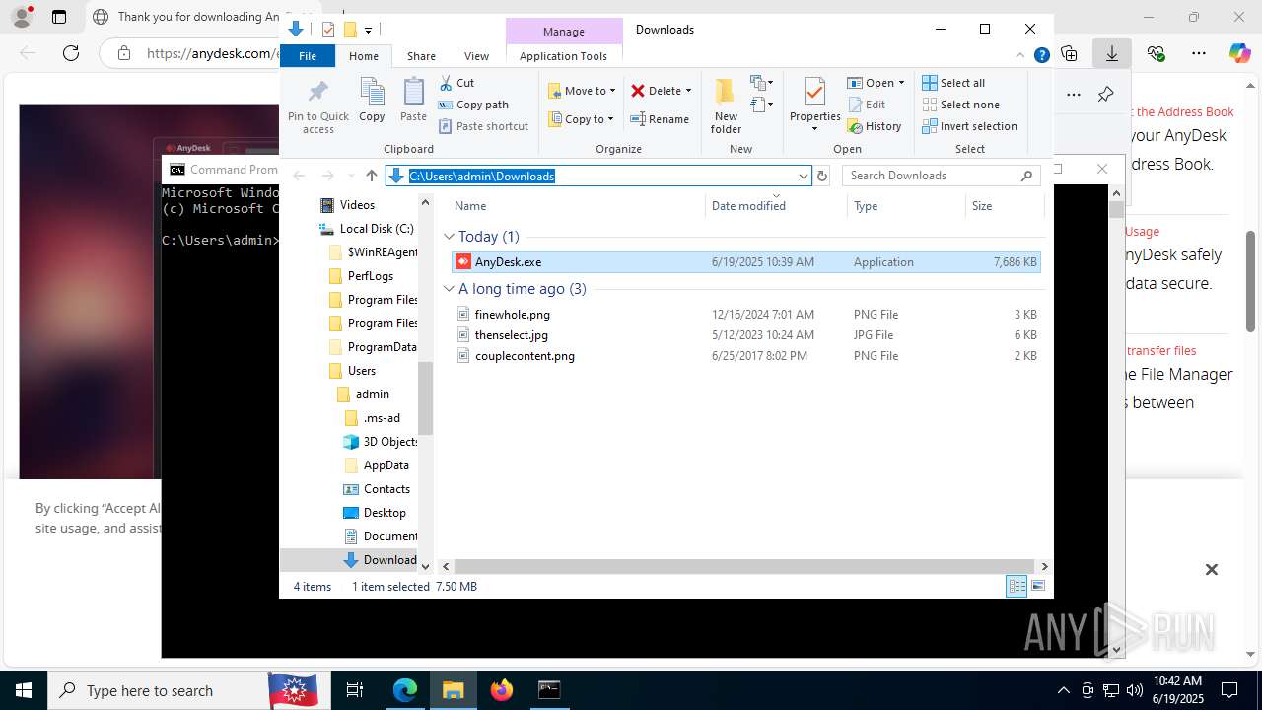This screenshot has width=1262, height=710.
Task: Open Task View in taskbar
Action: [355, 690]
